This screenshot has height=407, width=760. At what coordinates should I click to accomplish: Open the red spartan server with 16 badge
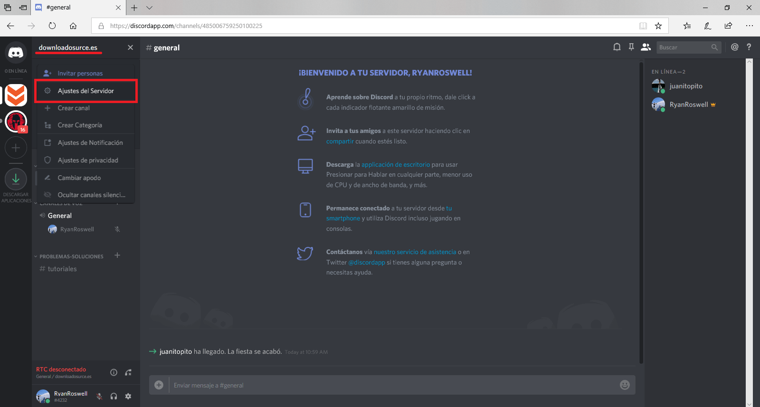[x=16, y=122]
